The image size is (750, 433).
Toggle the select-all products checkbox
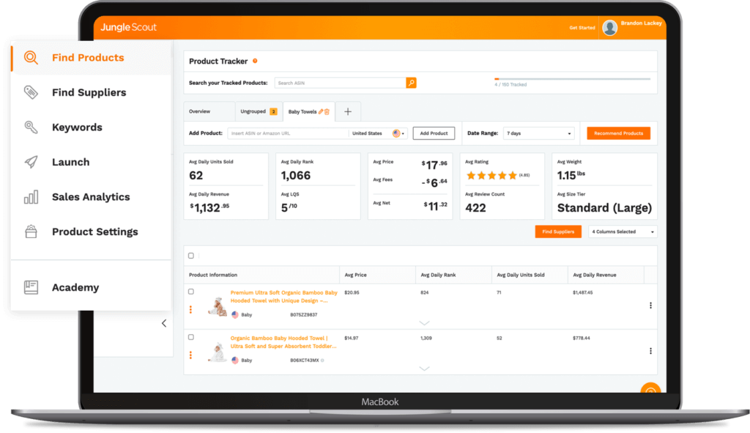[191, 256]
